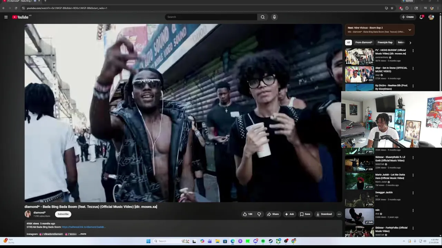This screenshot has height=248, width=442.
Task: Show hidden system tray icons chevron
Action: click(404, 241)
